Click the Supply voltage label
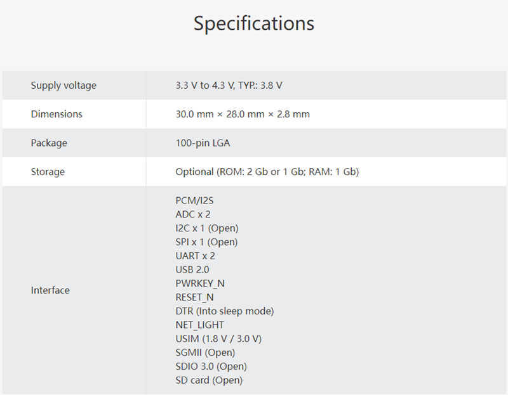Screen dimensions: 508x395 [x=63, y=86]
